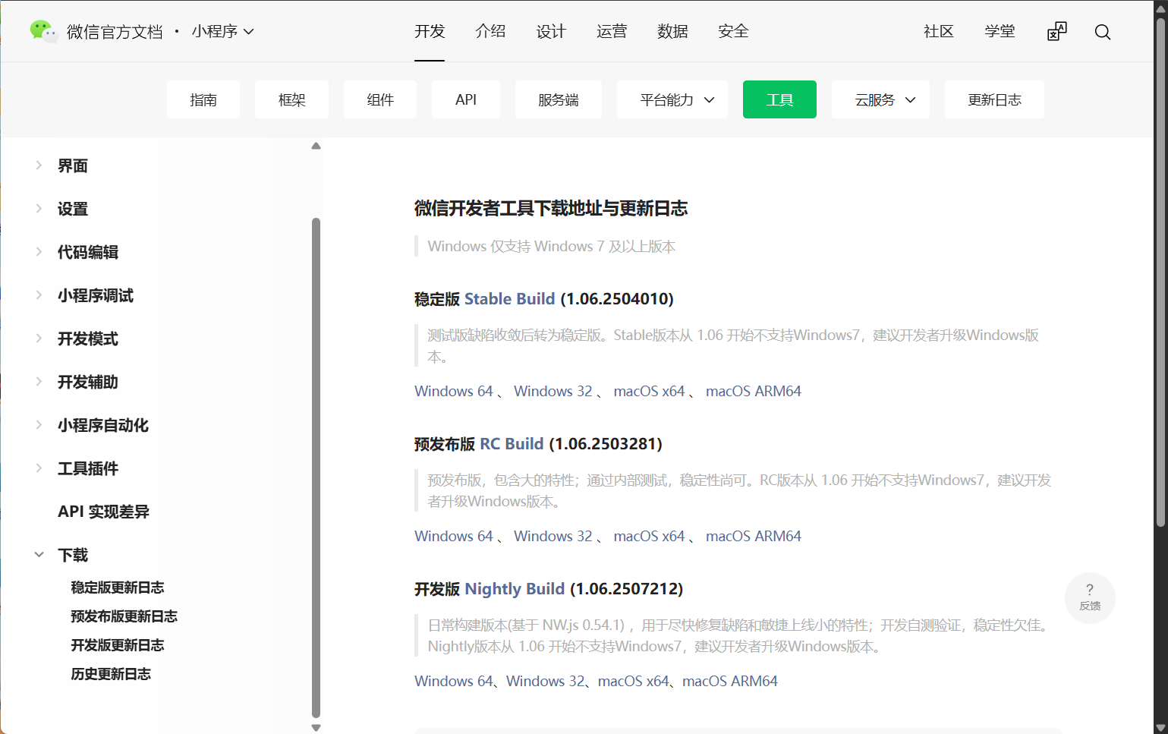Switch to the 安全 top tab

tap(733, 31)
